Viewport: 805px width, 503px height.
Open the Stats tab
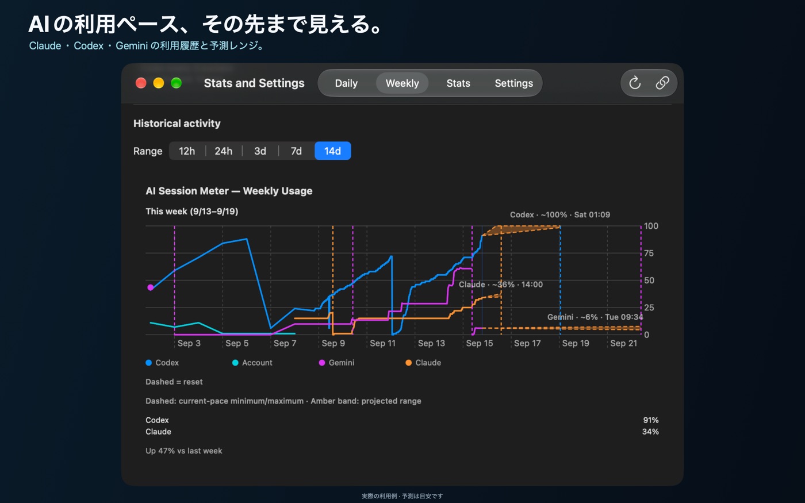coord(458,83)
